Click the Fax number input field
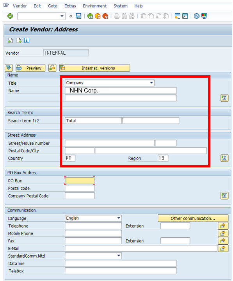Viewport: 233px width, 281px height. point(93,241)
